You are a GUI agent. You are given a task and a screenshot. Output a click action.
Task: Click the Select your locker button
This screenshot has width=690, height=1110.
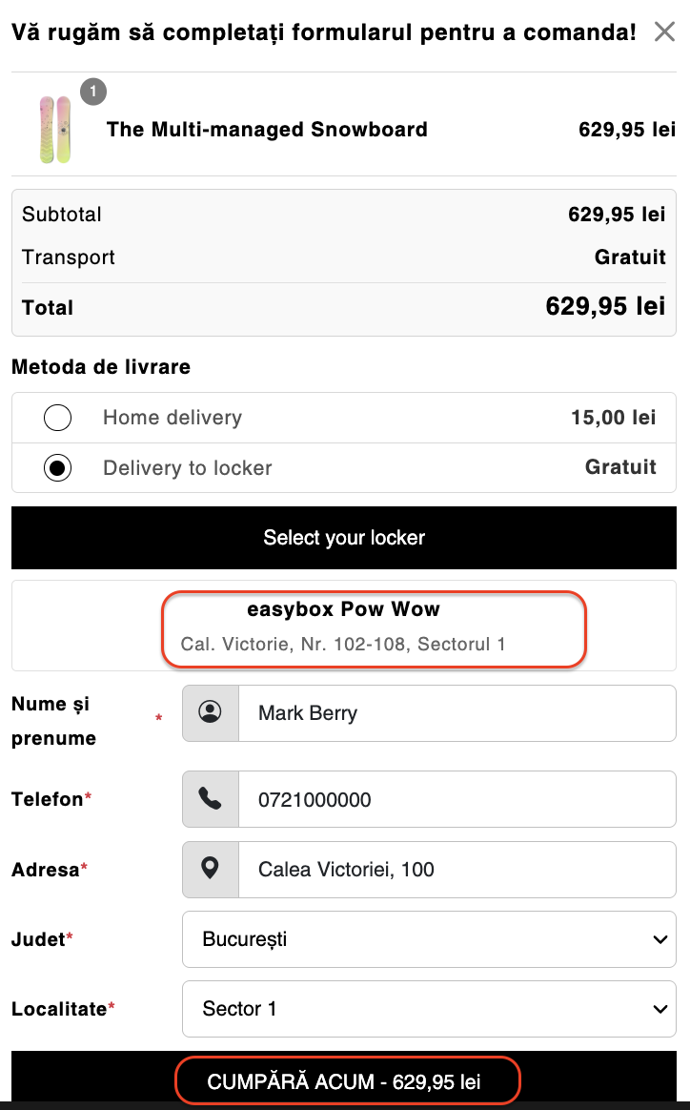tap(344, 537)
